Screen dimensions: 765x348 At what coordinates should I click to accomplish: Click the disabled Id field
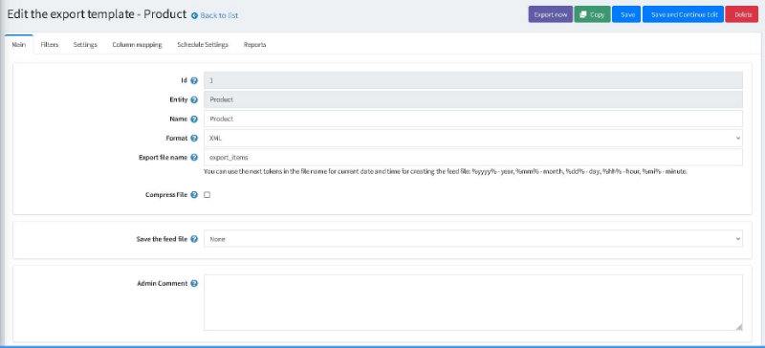tap(473, 80)
